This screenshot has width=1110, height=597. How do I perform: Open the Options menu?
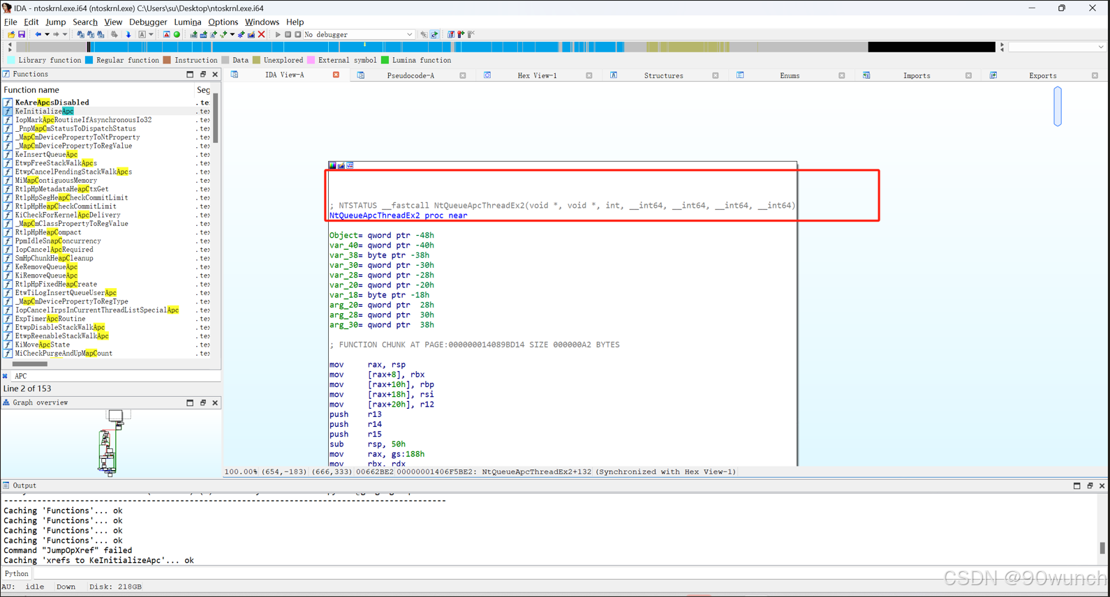pos(223,22)
